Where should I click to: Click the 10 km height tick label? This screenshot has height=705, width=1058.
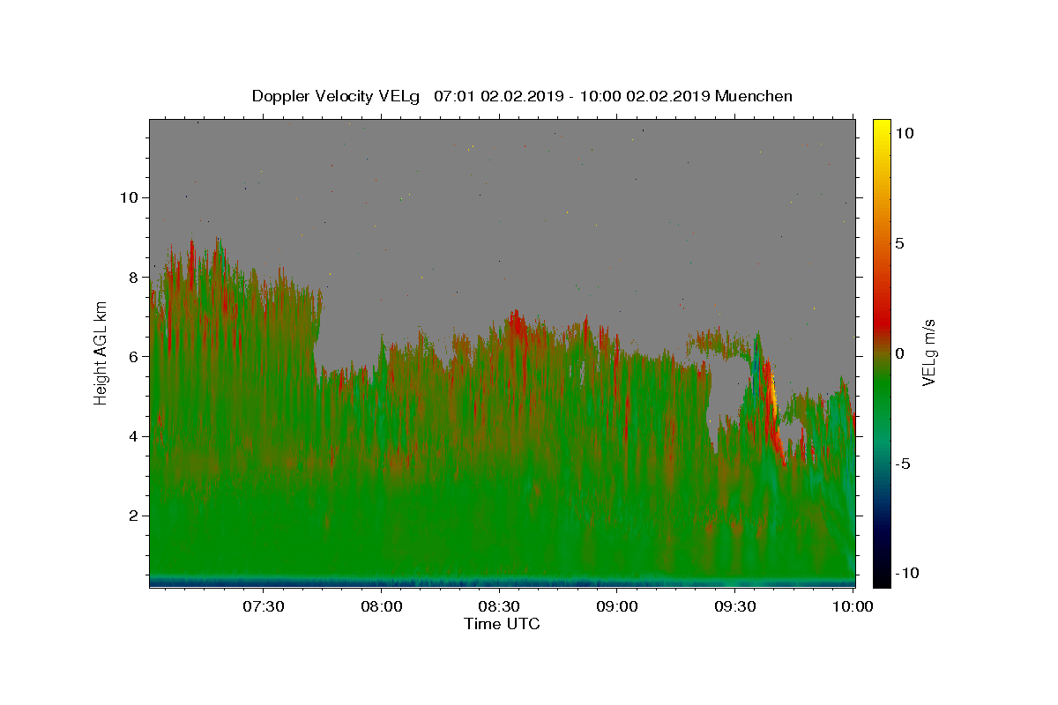click(127, 197)
